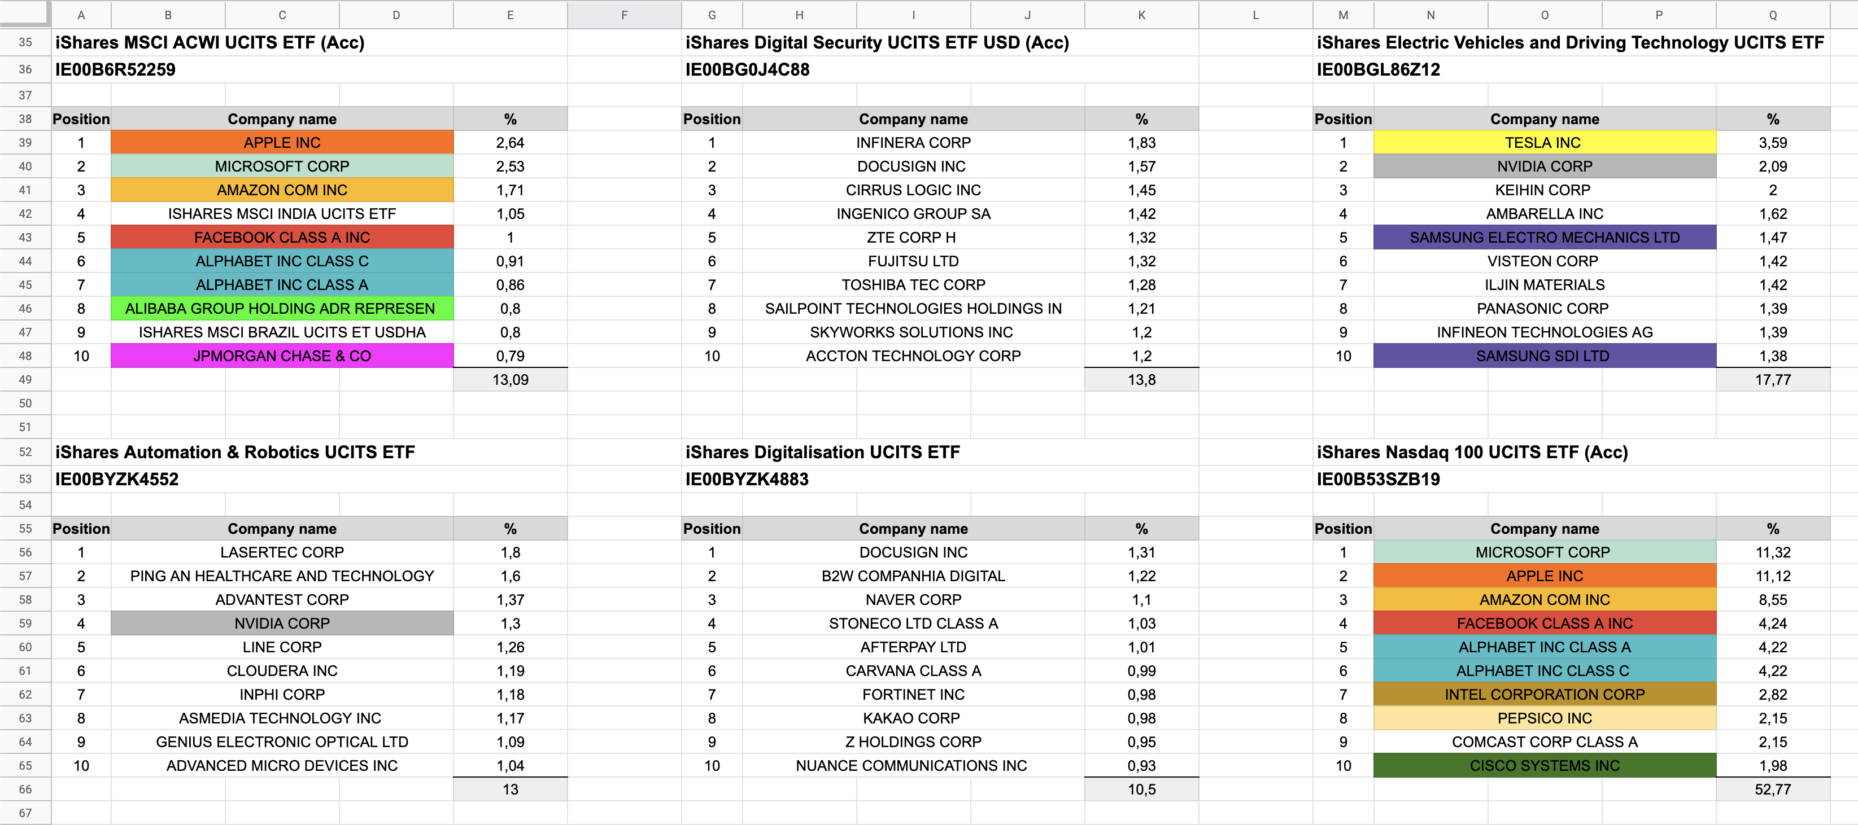Select the column F header

coord(624,15)
